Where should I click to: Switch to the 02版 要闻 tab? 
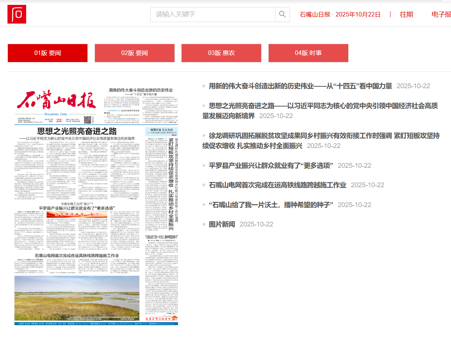(x=135, y=53)
